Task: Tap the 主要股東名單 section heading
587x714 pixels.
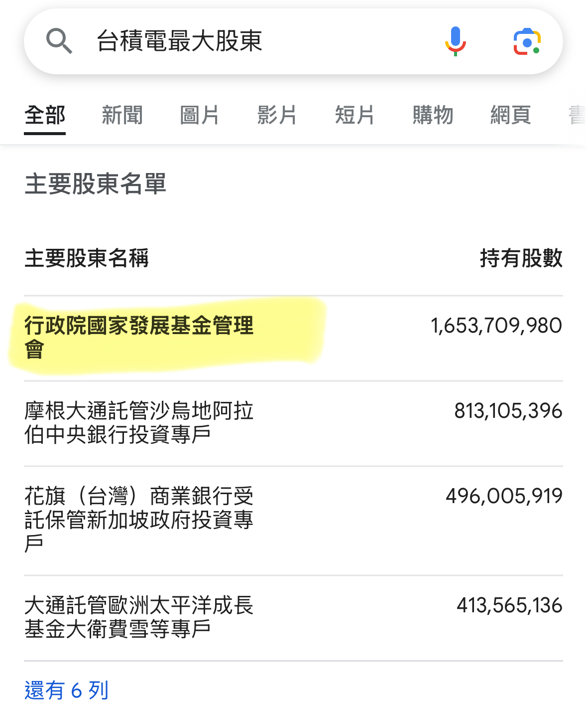Action: [x=95, y=183]
